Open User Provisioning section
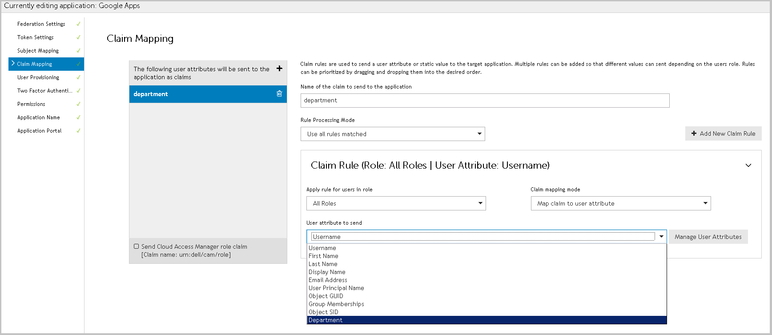 38,77
